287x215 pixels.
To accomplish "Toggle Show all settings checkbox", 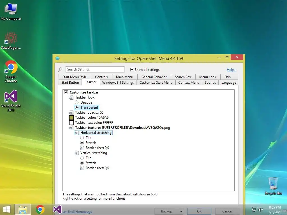I will pyautogui.click(x=132, y=69).
